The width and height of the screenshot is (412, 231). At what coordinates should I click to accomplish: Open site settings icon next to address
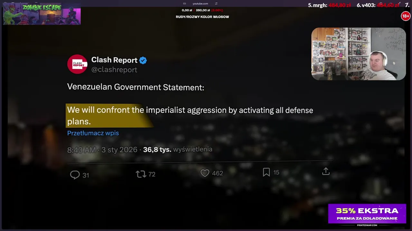[x=216, y=4]
